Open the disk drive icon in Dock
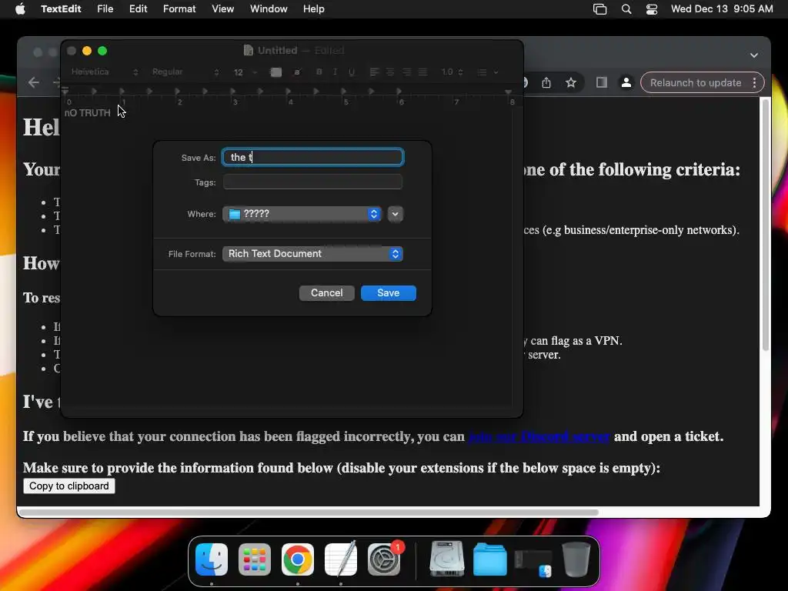788x591 pixels. (x=447, y=559)
